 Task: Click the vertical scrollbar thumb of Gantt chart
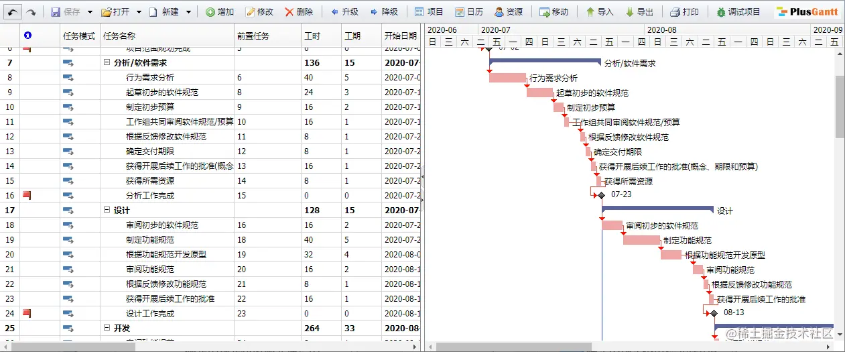840,106
